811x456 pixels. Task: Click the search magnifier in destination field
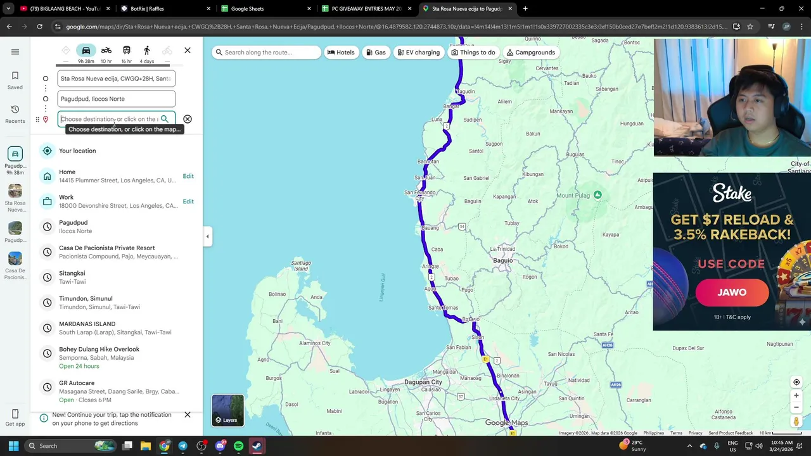(165, 119)
